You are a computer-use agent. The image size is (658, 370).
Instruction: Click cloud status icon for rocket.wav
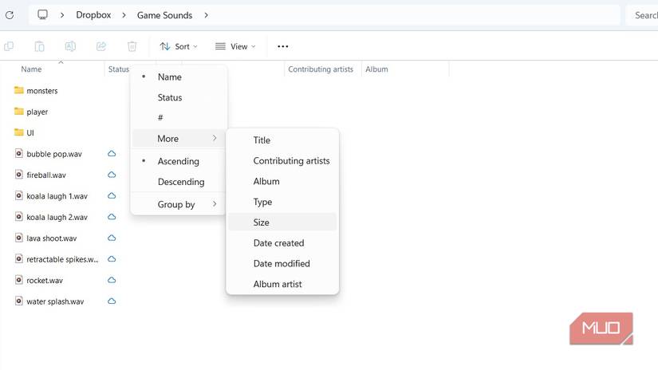(112, 280)
